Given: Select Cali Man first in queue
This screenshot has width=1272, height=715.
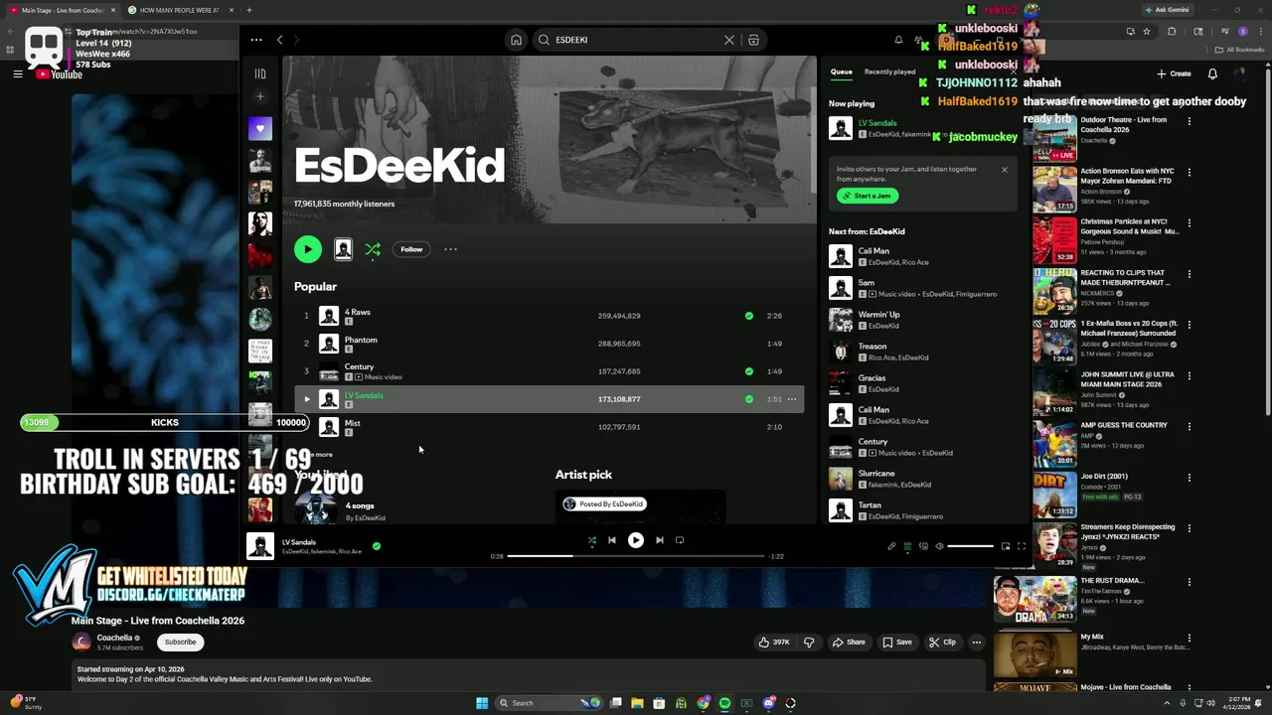Looking at the screenshot, I should [x=921, y=256].
